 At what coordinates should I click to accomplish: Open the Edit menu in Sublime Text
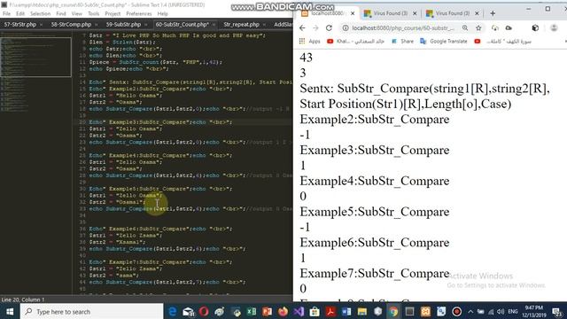[x=20, y=14]
